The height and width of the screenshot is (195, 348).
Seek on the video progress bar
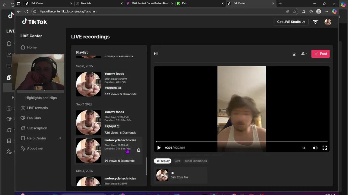click(x=242, y=142)
